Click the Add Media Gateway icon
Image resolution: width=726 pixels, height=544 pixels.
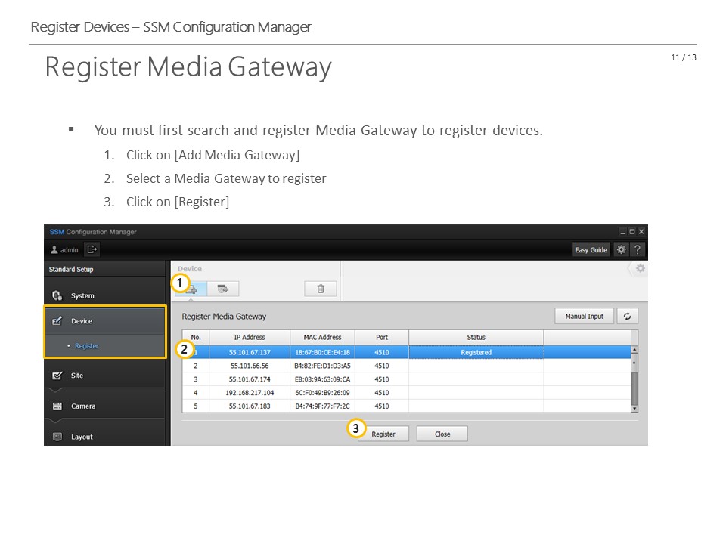191,289
